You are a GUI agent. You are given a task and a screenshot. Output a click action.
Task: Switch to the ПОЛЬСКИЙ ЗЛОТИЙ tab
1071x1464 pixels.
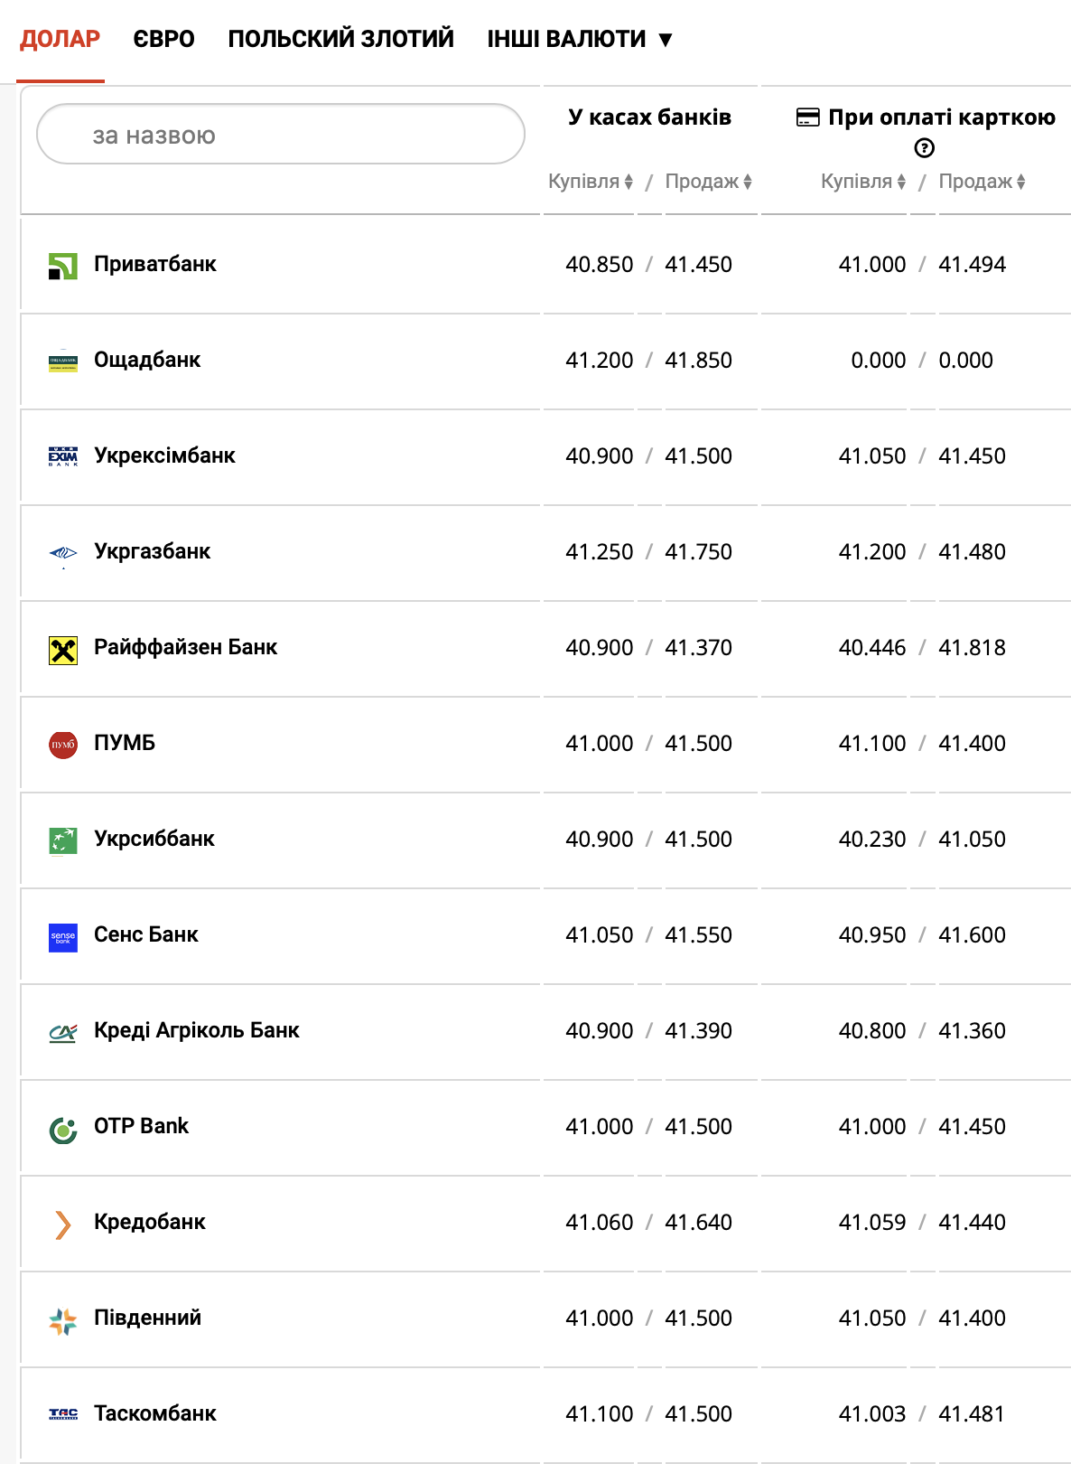pos(340,39)
